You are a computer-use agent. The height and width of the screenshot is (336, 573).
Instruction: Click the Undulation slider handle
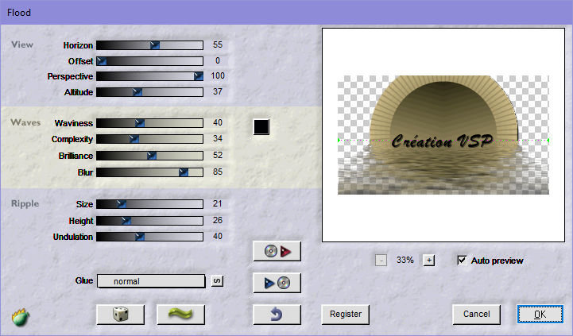pos(140,237)
